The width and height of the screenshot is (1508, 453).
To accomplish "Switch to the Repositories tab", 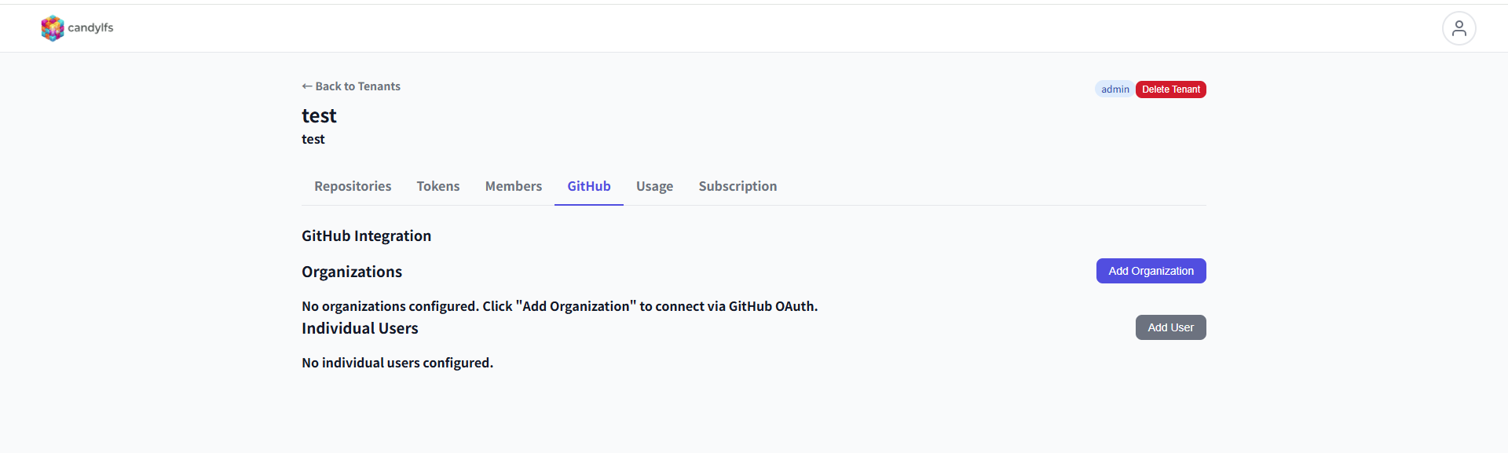I will click(x=353, y=186).
